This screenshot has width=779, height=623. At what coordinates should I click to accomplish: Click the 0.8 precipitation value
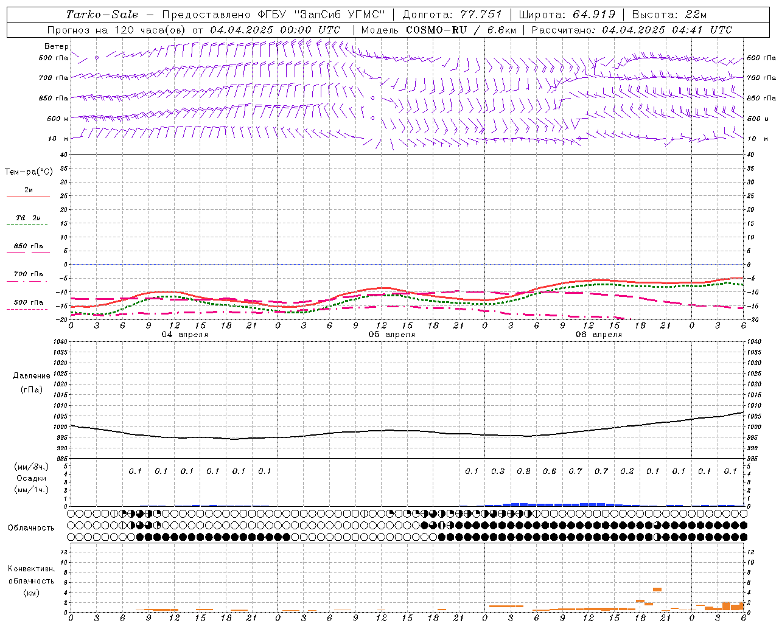(523, 472)
